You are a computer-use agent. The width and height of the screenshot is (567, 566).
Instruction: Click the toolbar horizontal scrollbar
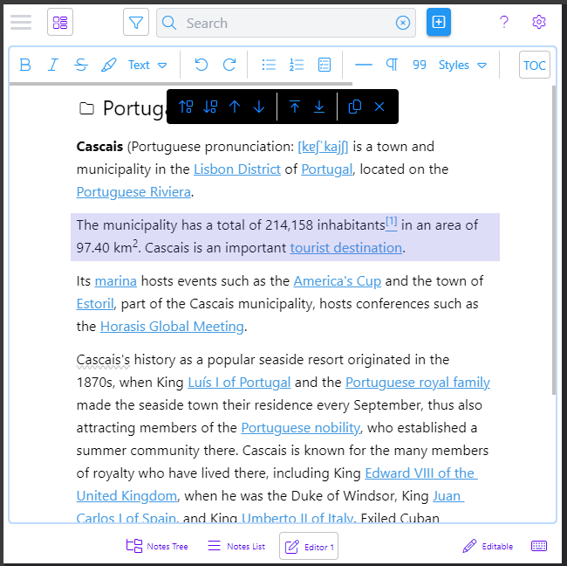pyautogui.click(x=181, y=84)
